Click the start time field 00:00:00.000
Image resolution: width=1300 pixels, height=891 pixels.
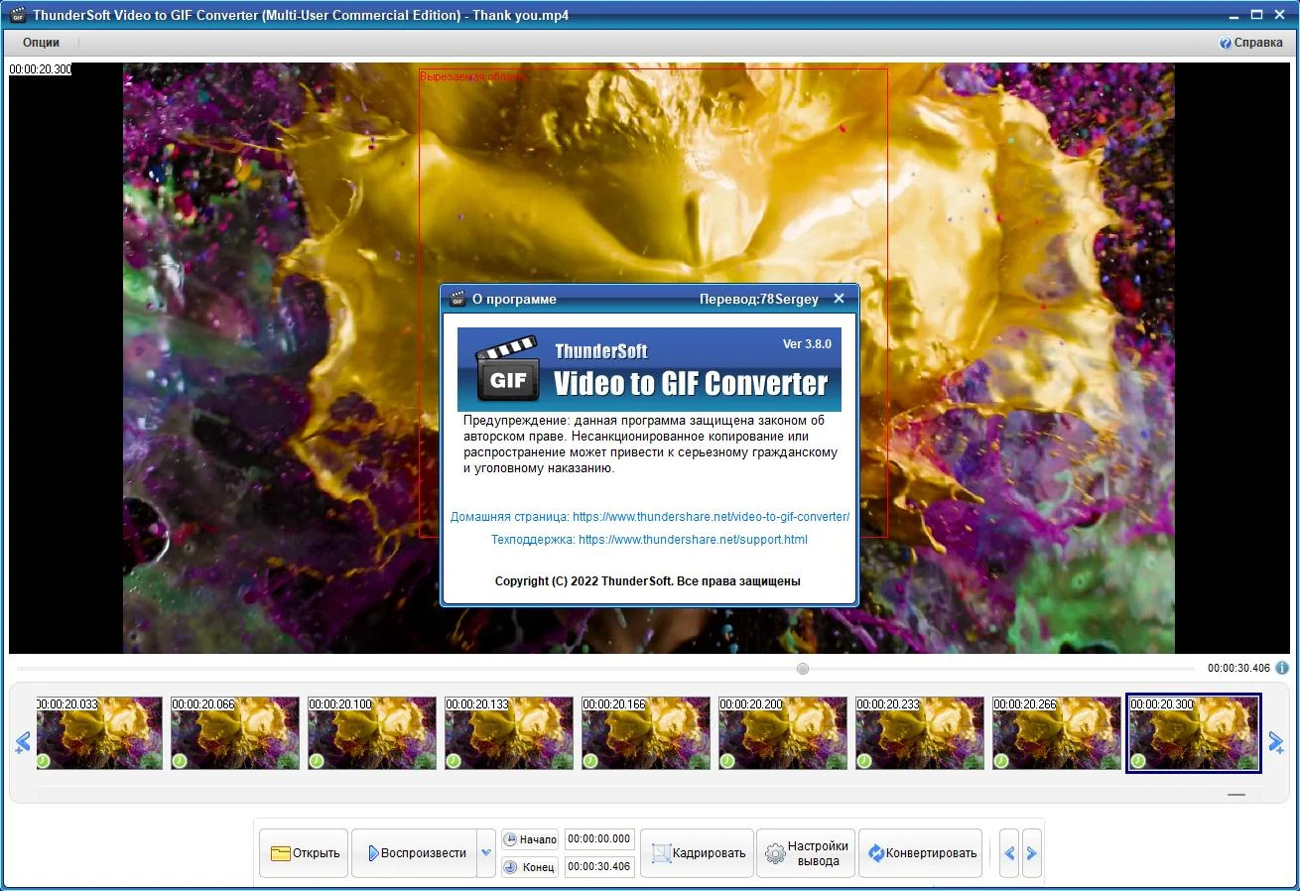pos(599,839)
